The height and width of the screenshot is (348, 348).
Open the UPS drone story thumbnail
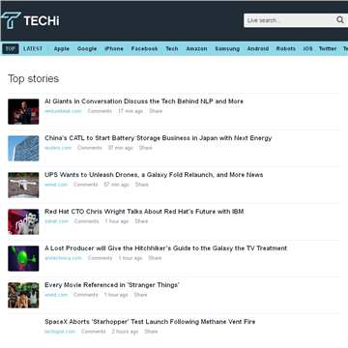pos(23,185)
